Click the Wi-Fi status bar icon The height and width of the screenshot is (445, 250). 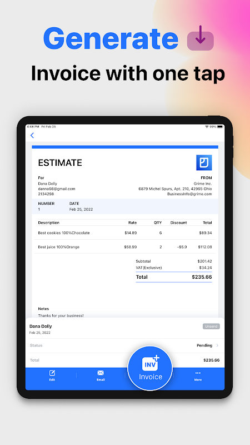207,127
